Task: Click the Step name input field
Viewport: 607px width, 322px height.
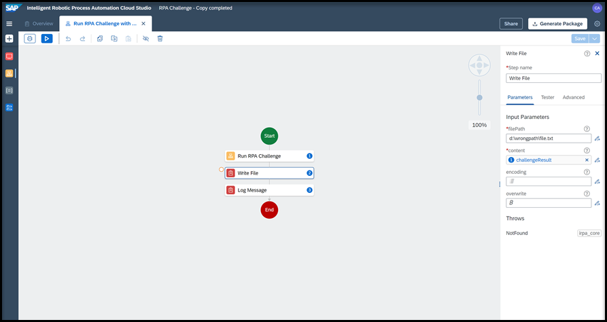Action: [x=553, y=78]
